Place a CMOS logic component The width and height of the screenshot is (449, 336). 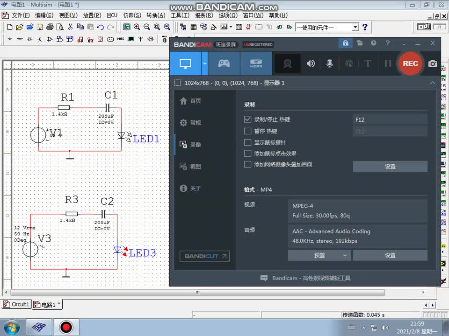pos(70,39)
